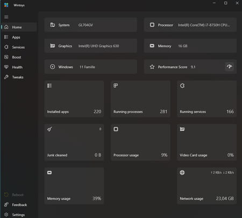Click the 16 GB memory value
The image size is (242, 218).
pos(183,46)
